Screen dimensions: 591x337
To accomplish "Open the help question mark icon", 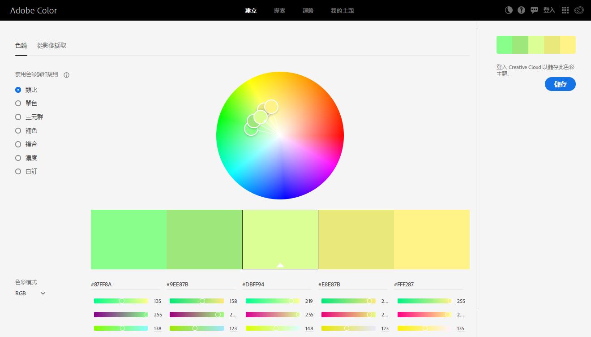I will click(x=521, y=10).
